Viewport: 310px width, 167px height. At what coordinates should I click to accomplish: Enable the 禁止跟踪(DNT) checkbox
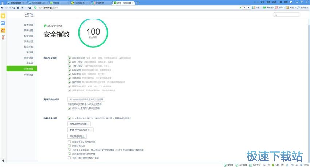[69, 158]
